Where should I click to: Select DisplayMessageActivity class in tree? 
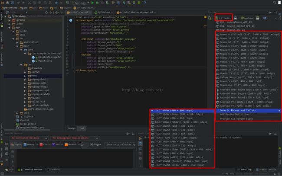[48, 57]
